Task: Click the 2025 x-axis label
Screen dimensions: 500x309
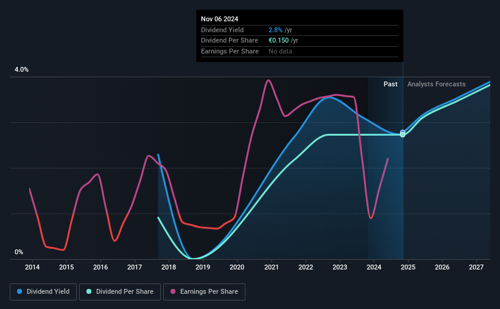Action: pyautogui.click(x=408, y=267)
